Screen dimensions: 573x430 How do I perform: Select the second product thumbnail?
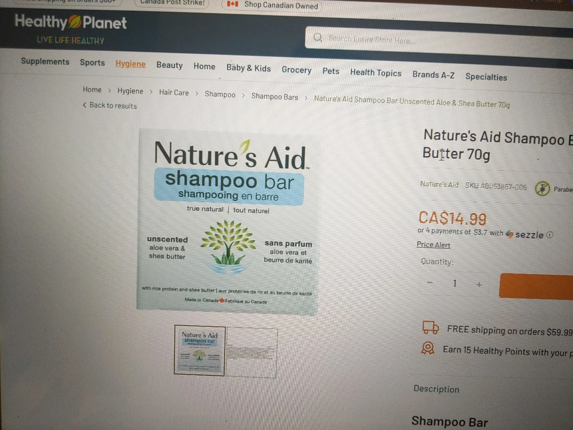coord(251,352)
